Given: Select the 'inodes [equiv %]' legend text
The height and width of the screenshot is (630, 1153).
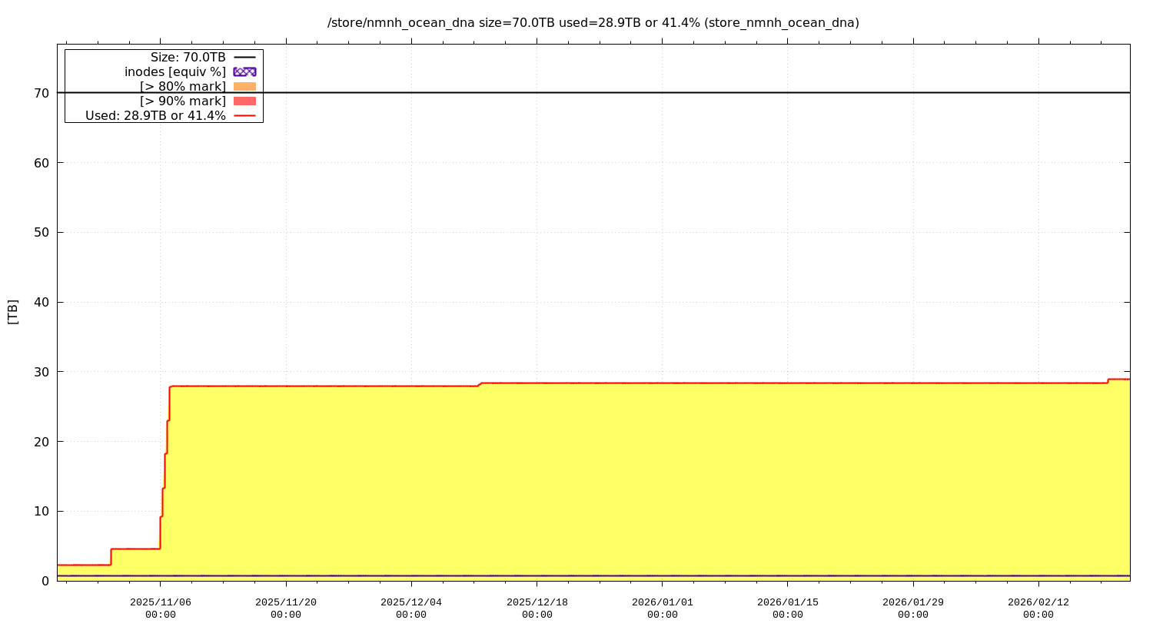Looking at the screenshot, I should pos(175,72).
